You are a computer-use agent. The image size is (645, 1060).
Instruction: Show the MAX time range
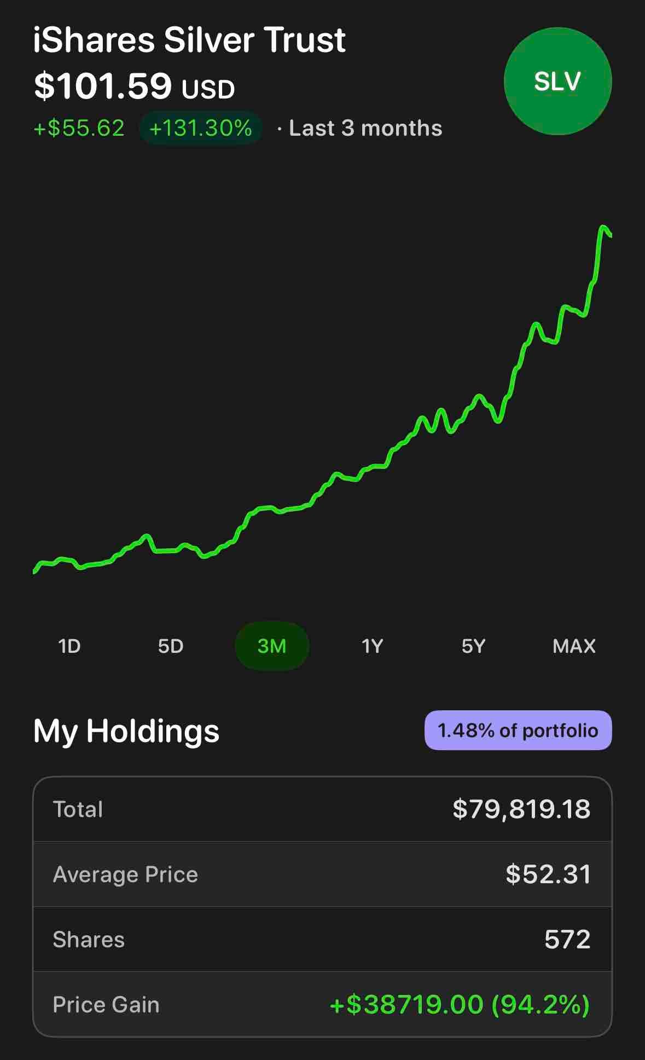point(574,646)
